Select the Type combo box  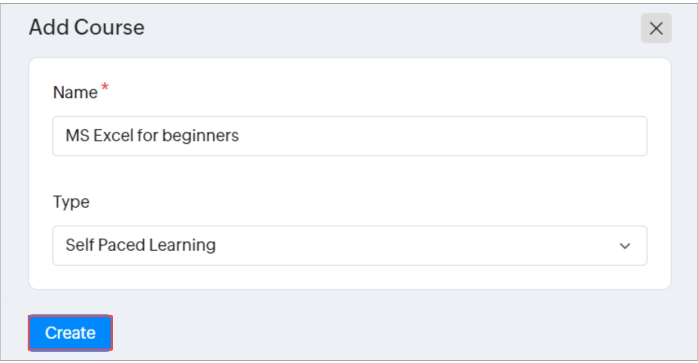(349, 246)
